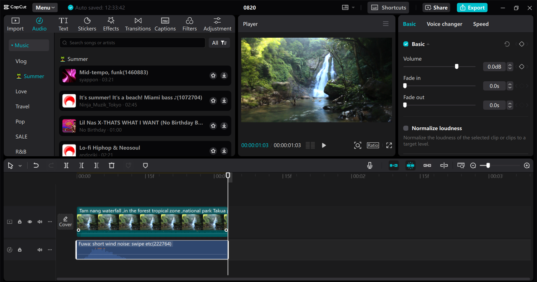Collapse the Basic section arrow

(x=428, y=44)
